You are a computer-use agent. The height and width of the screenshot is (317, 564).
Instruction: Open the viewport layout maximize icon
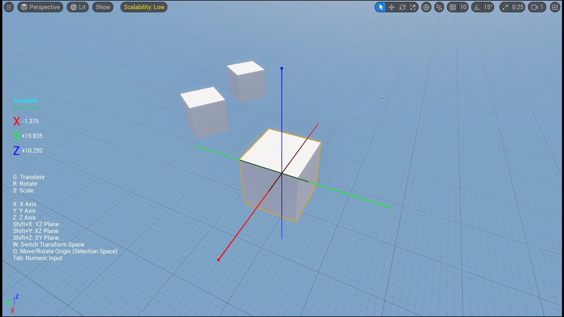(x=555, y=7)
